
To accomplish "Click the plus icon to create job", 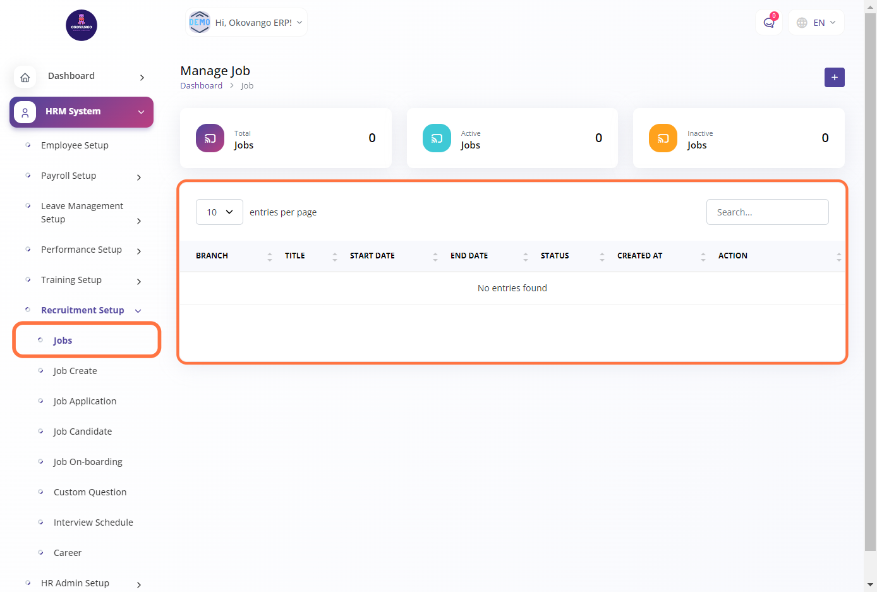I will pos(834,77).
